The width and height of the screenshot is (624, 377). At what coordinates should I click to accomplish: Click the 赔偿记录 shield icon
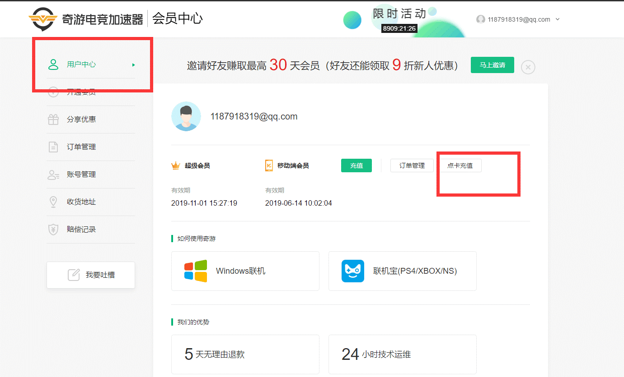53,230
